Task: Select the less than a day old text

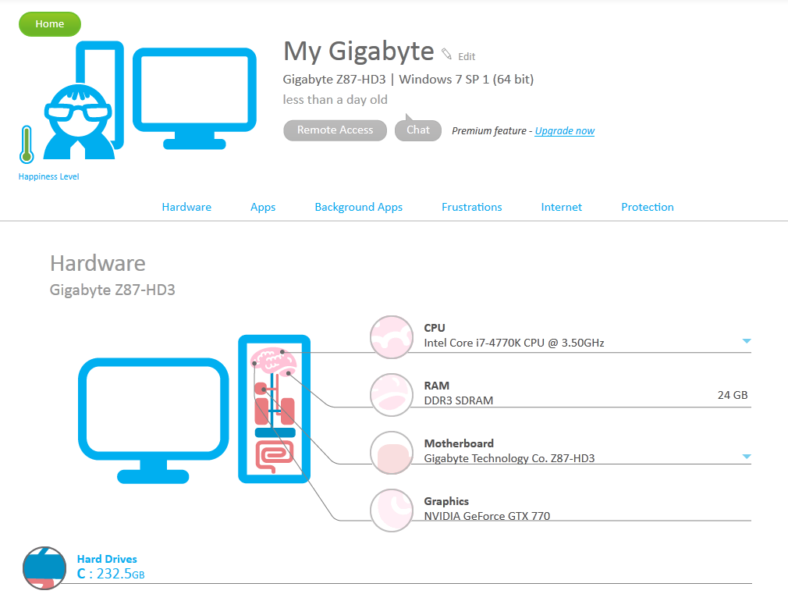Action: tap(335, 100)
